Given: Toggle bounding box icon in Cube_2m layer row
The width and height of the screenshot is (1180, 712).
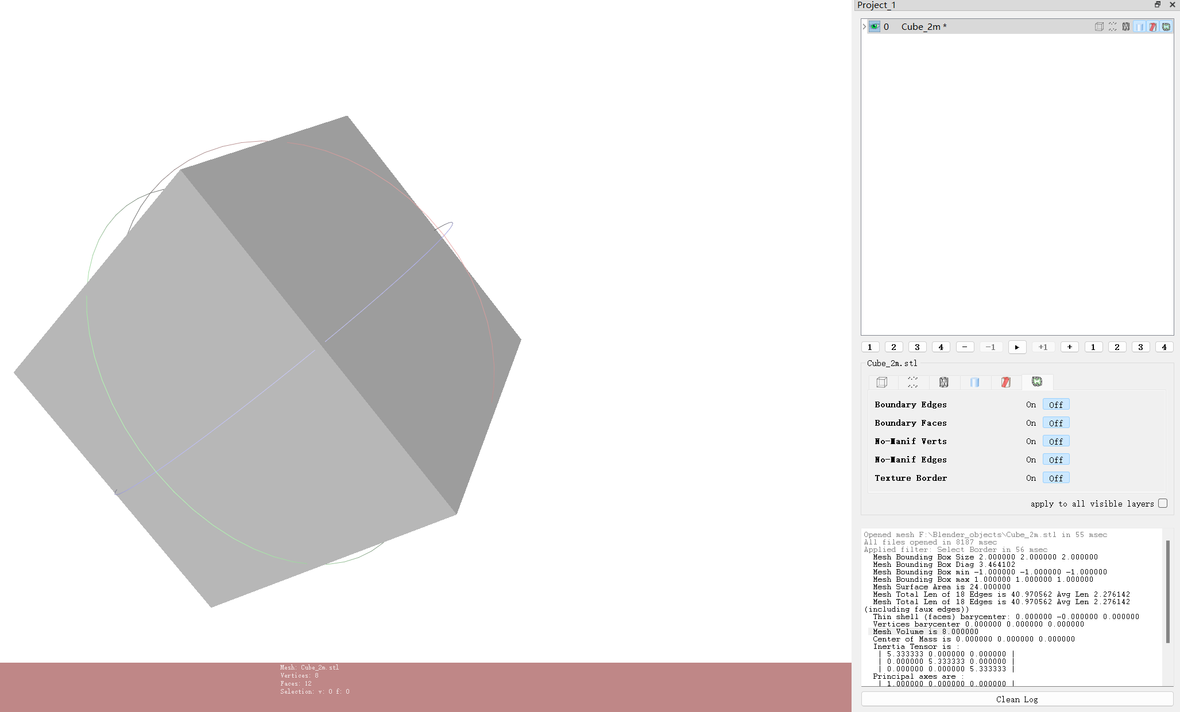Looking at the screenshot, I should click(x=1099, y=26).
